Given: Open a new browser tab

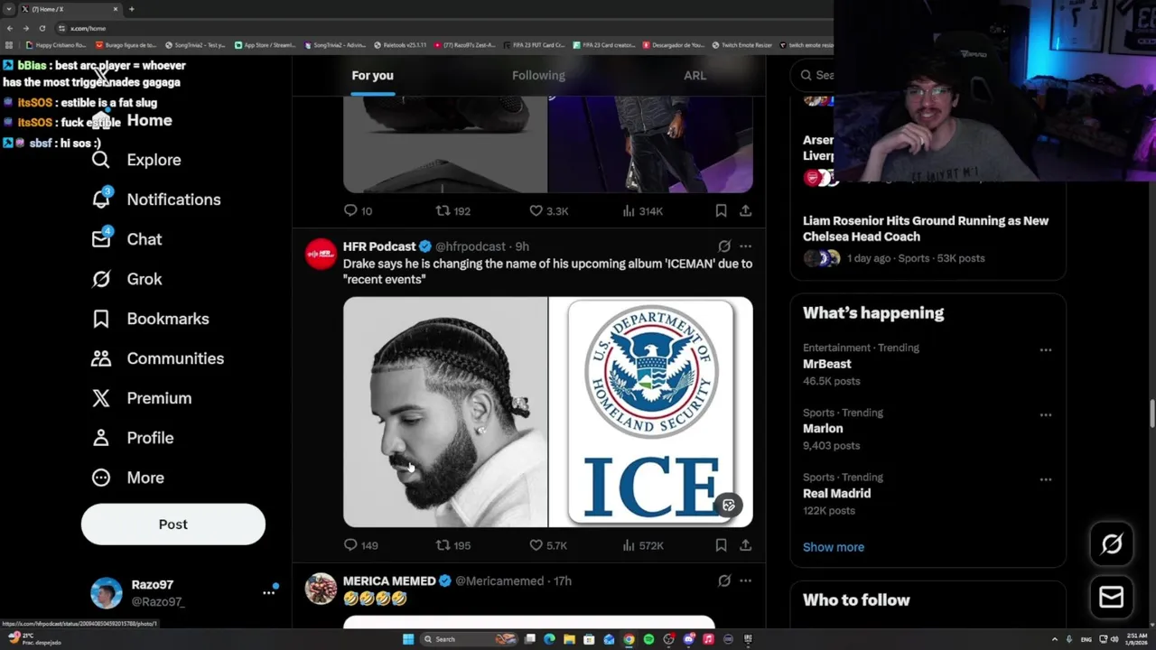Looking at the screenshot, I should tap(132, 9).
